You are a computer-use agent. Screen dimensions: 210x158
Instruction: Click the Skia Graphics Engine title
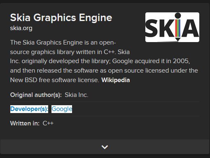tap(61, 18)
